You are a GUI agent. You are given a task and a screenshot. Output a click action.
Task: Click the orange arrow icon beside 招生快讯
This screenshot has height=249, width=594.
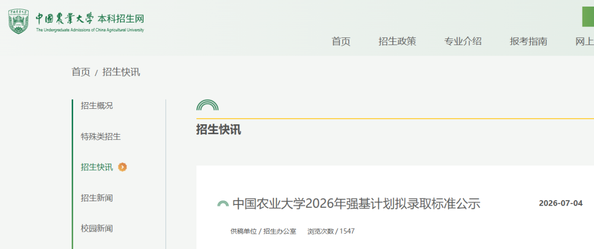122,167
